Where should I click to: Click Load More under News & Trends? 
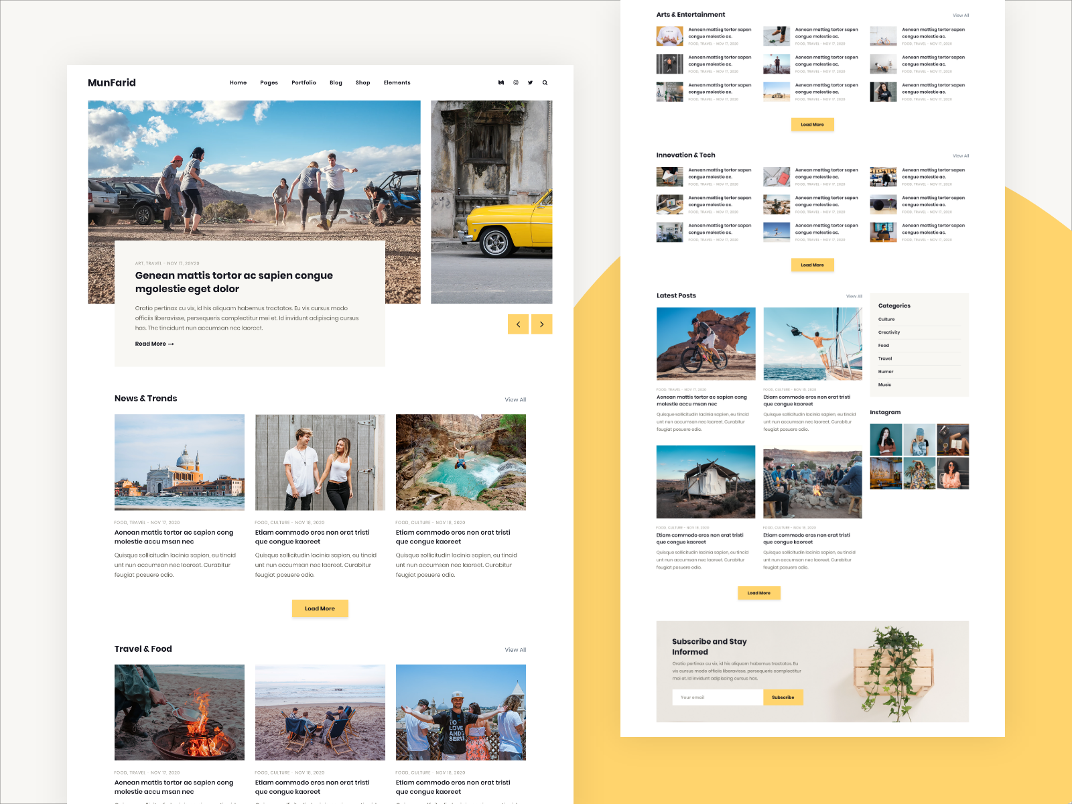(320, 608)
